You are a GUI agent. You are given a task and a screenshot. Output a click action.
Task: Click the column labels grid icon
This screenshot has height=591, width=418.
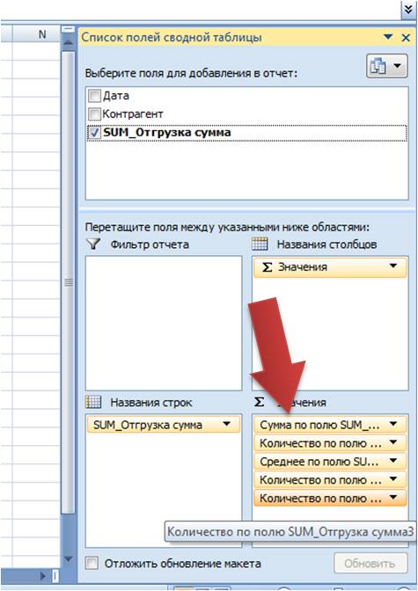[x=260, y=244]
